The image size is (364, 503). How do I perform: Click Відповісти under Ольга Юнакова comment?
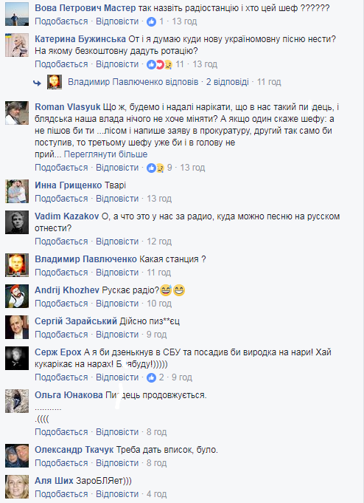[x=117, y=432]
